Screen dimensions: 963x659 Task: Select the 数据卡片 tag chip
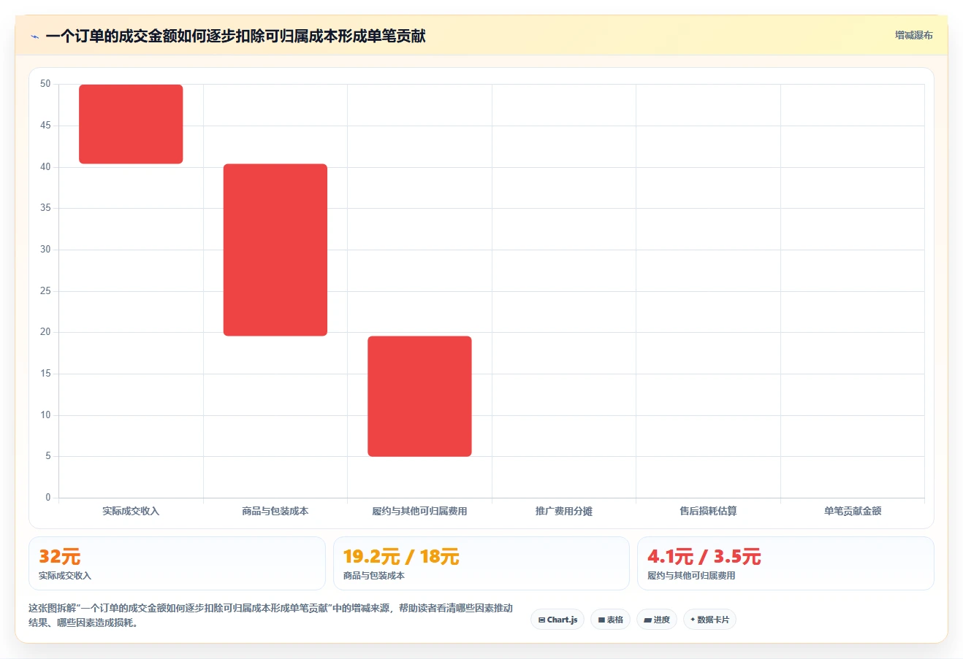point(709,620)
